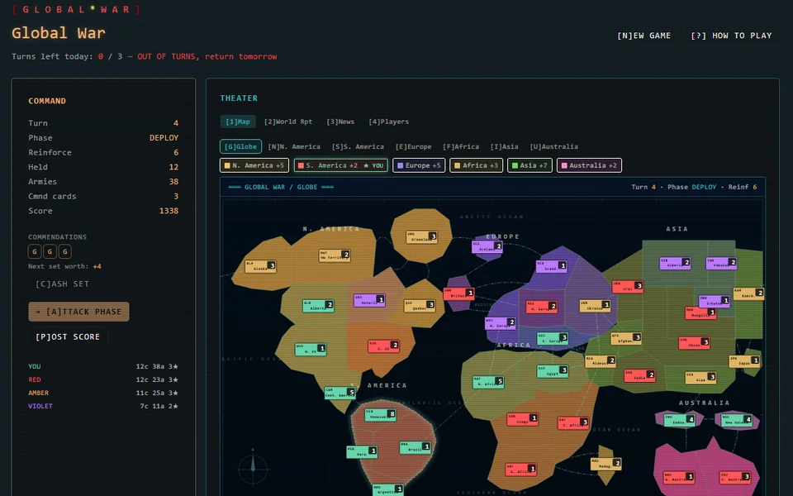This screenshot has width=793, height=496.
Task: Select the Scand. territory marker
Action: pyautogui.click(x=551, y=266)
